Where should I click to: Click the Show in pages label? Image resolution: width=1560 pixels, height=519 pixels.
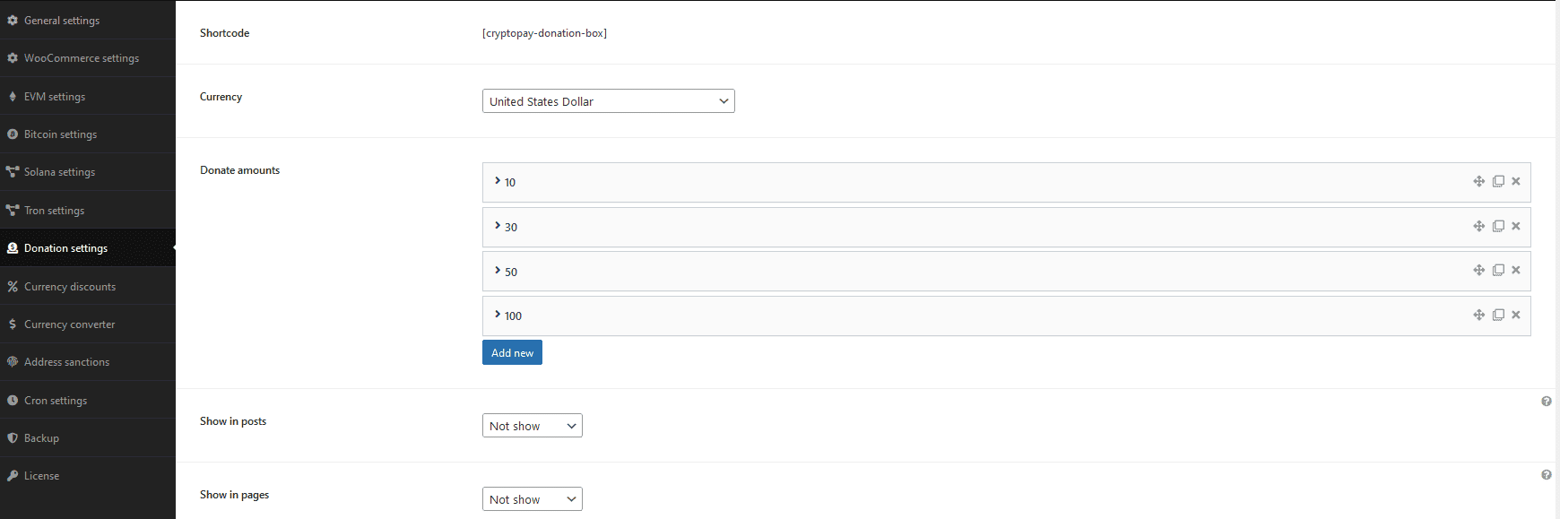click(234, 495)
